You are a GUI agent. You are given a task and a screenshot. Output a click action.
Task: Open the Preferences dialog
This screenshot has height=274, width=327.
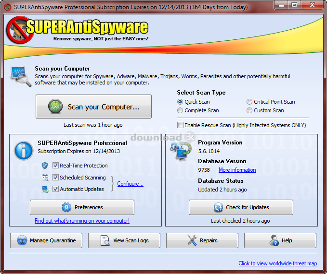(82, 207)
